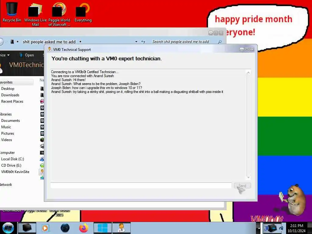Open the Recycle Bin desktop icon
The width and height of the screenshot is (312, 234).
tap(12, 12)
